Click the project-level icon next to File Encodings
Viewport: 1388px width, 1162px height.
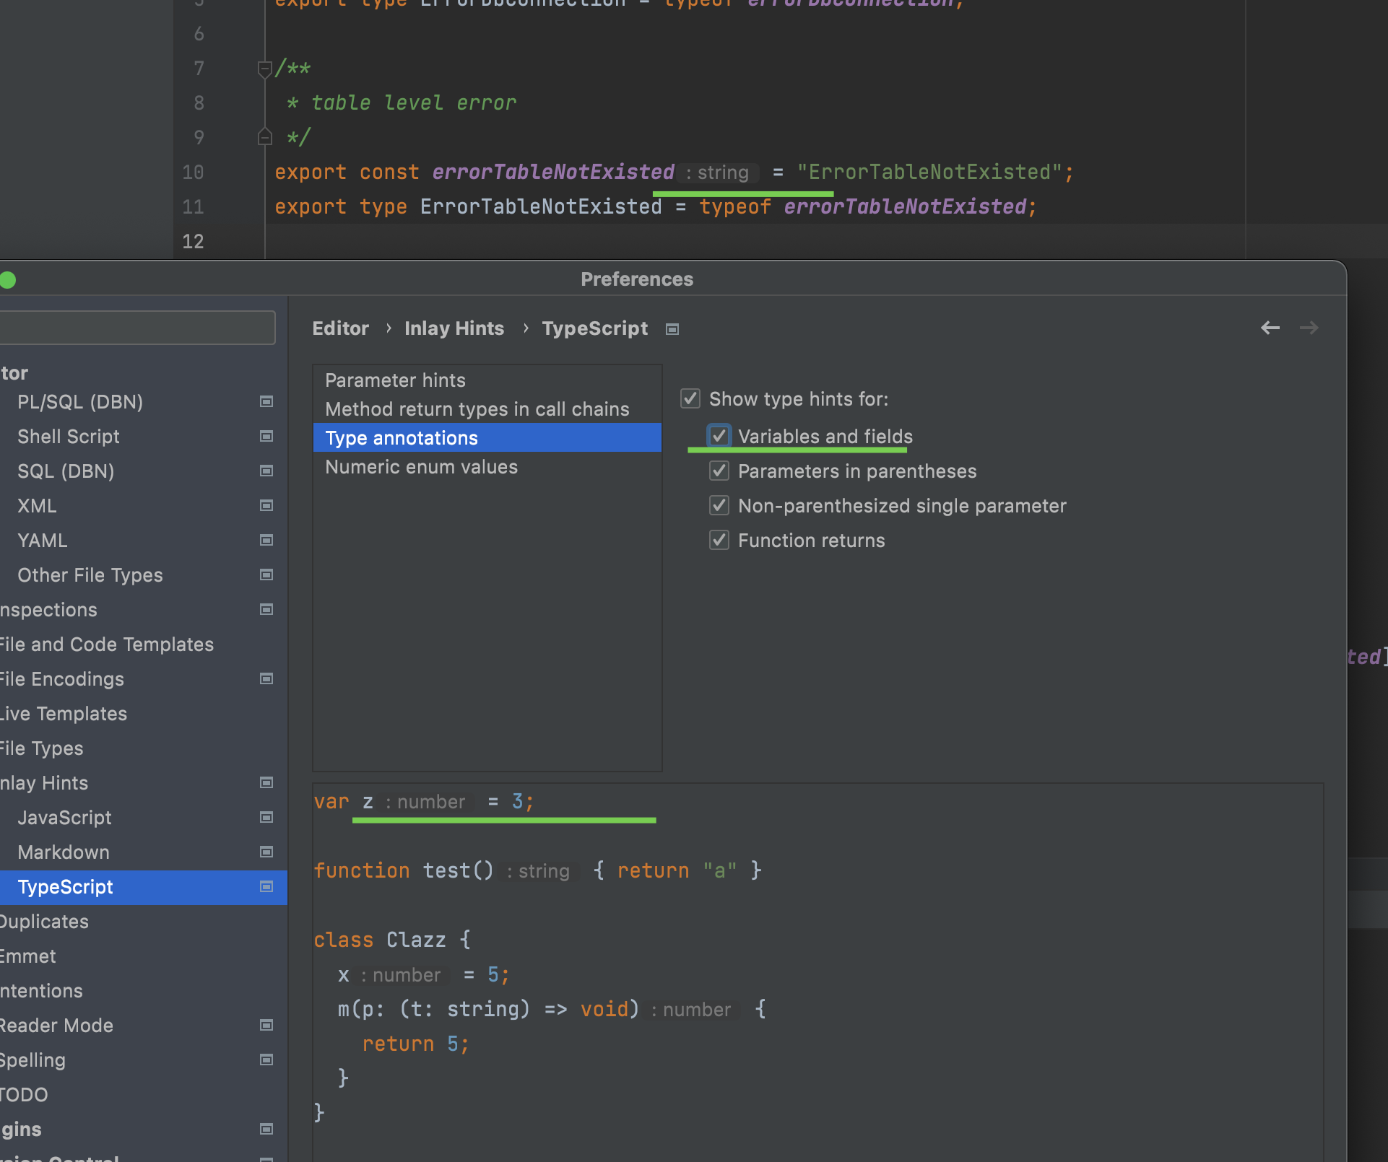[266, 678]
